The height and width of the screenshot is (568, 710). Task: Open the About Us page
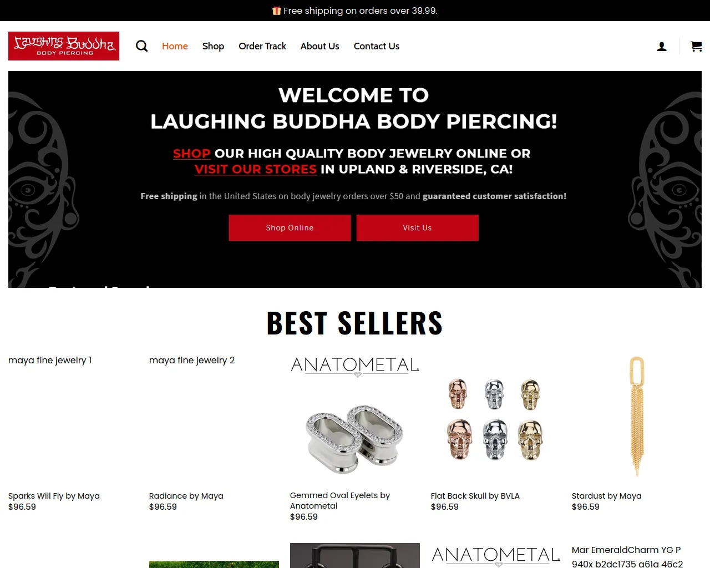coord(319,46)
